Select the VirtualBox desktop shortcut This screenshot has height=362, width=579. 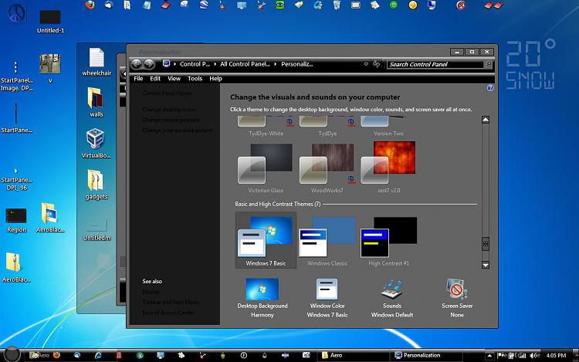click(x=96, y=143)
